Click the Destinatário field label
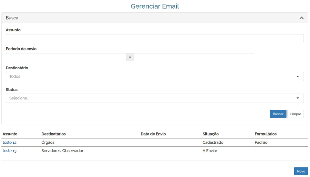The image size is (310, 177). 17,68
